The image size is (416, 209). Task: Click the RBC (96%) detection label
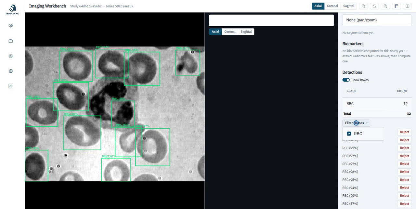point(350,172)
